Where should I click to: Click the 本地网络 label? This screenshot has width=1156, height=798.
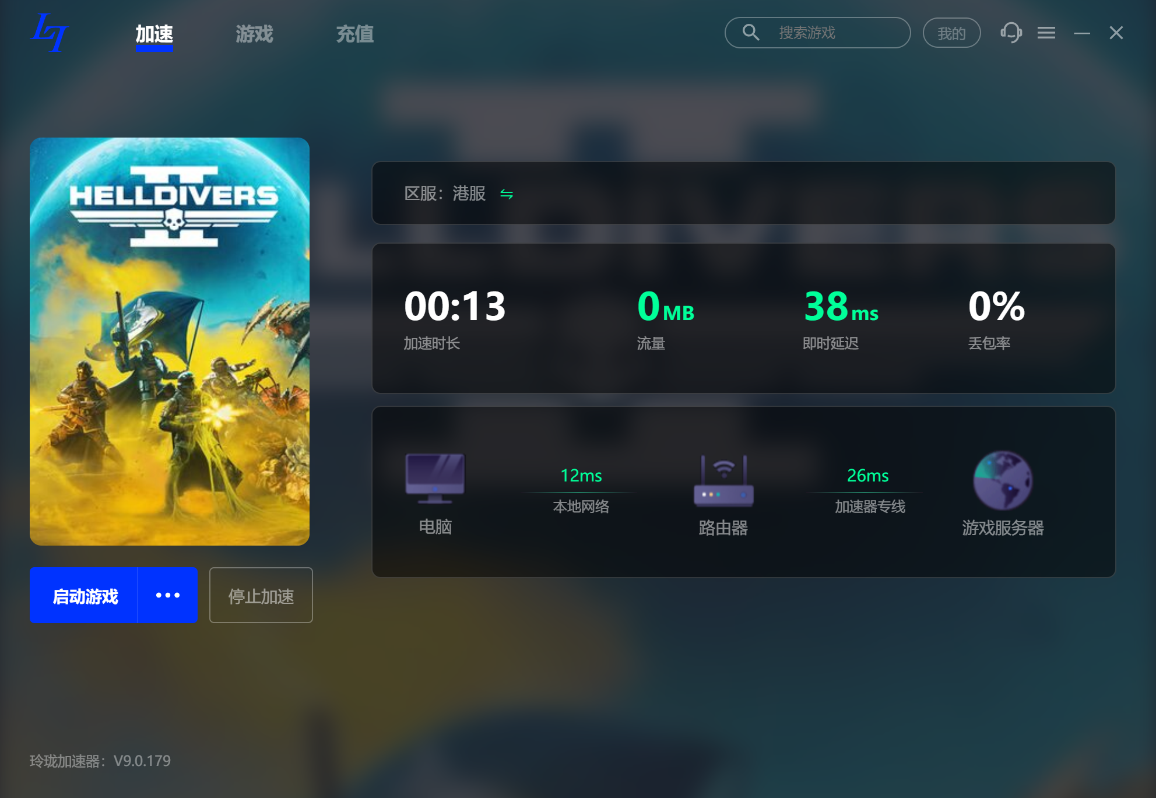581,507
